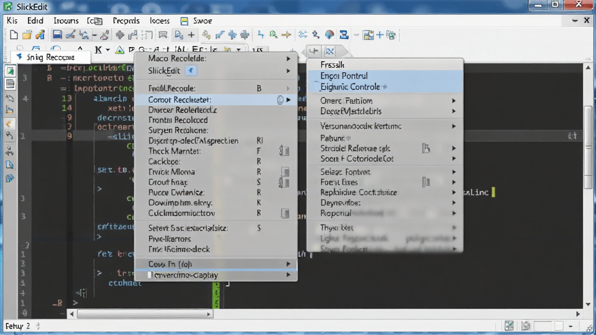The height and width of the screenshot is (335, 596).
Task: Click the bottom blue icon in the left sidebar
Action: coord(10,178)
